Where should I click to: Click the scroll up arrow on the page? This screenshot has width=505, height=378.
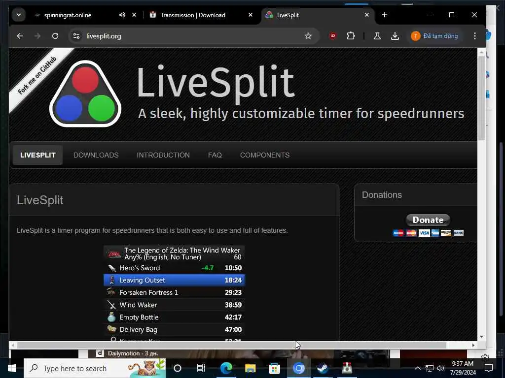point(481,51)
